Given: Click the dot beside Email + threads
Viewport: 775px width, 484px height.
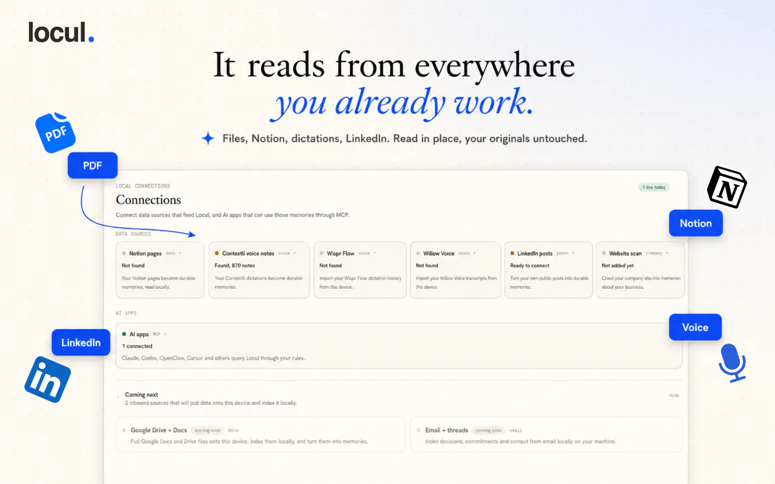Looking at the screenshot, I should click(419, 431).
